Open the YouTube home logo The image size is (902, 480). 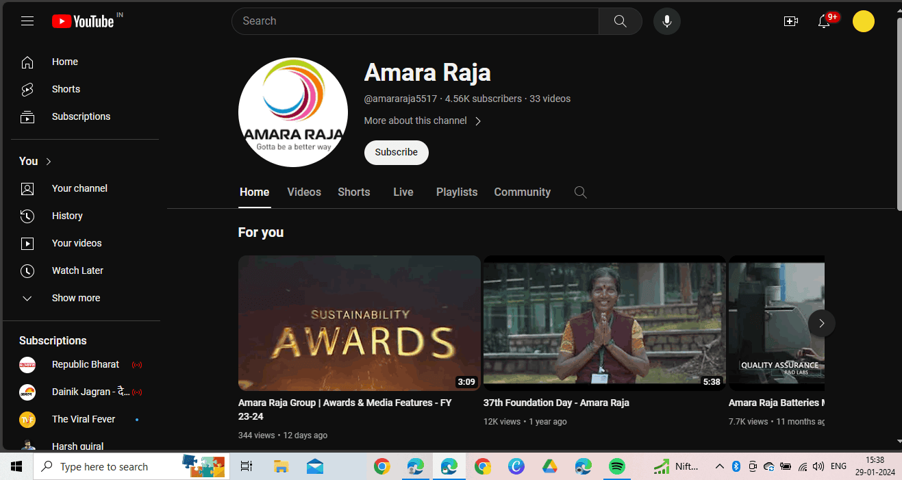click(85, 21)
